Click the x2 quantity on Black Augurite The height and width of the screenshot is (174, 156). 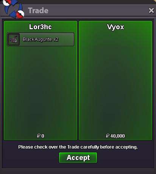coord(56,39)
